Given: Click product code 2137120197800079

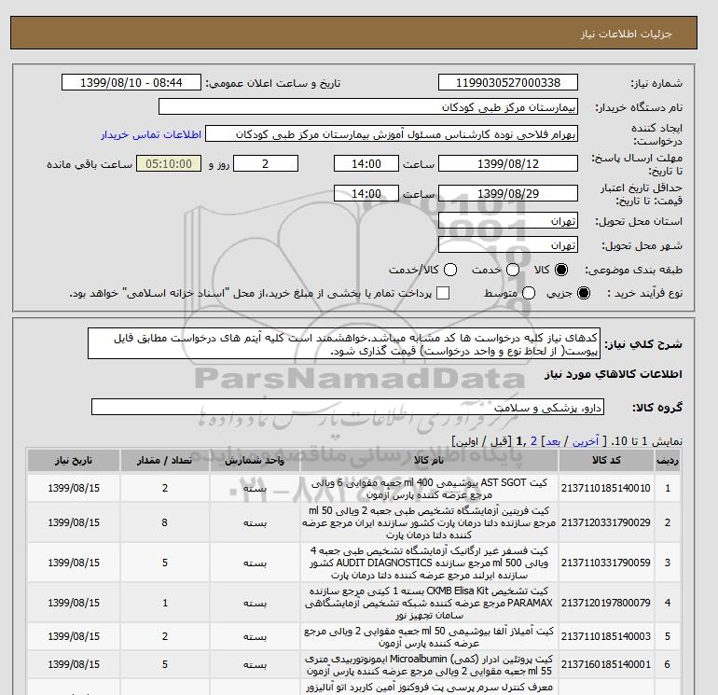Looking at the screenshot, I should (x=606, y=603).
